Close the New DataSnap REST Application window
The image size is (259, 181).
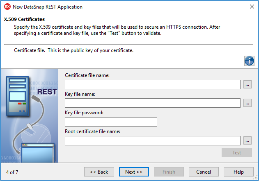coord(252,7)
